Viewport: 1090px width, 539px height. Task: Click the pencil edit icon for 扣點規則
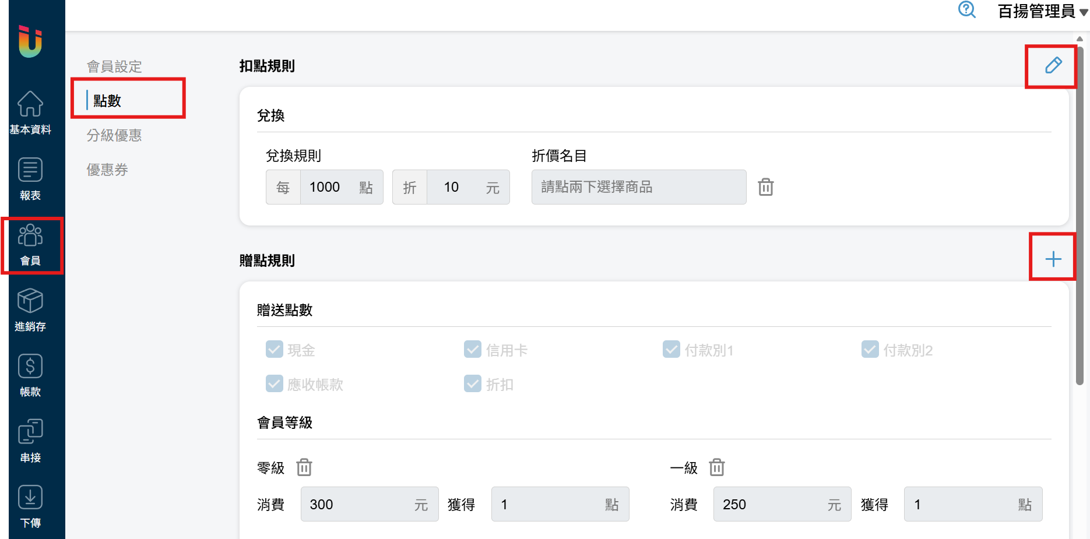tap(1053, 65)
